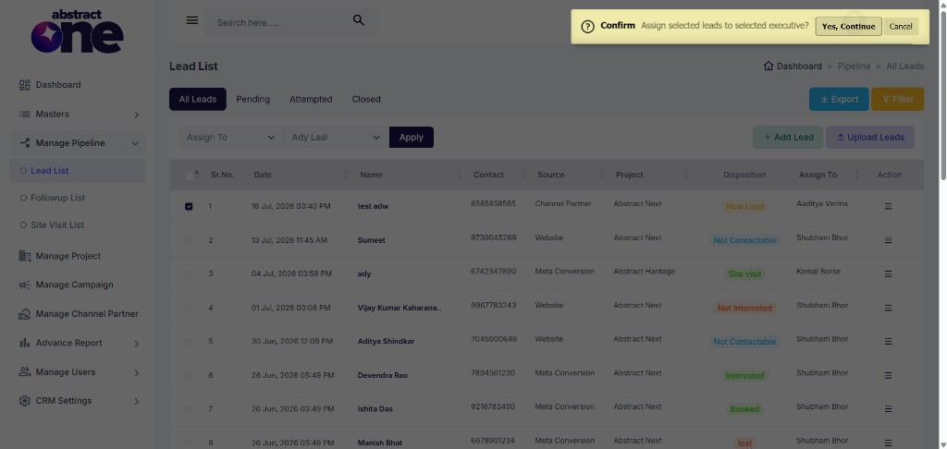
Task: Click the search magnifier icon
Action: (359, 20)
